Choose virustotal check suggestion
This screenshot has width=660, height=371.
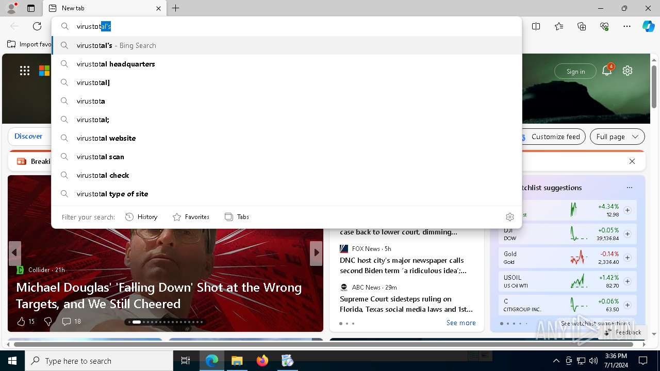[287, 175]
